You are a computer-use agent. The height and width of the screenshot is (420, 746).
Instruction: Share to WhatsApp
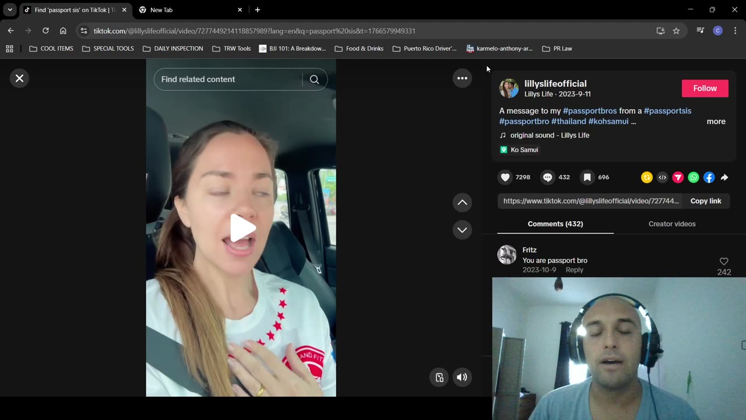694,177
